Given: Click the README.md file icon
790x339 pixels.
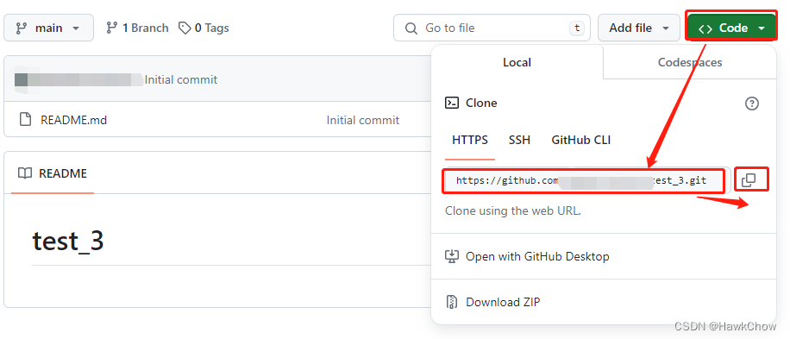Looking at the screenshot, I should (25, 120).
